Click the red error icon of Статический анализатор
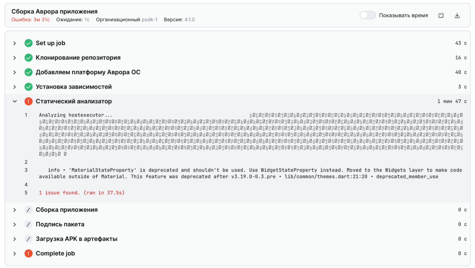The width and height of the screenshot is (475, 268). coord(28,101)
